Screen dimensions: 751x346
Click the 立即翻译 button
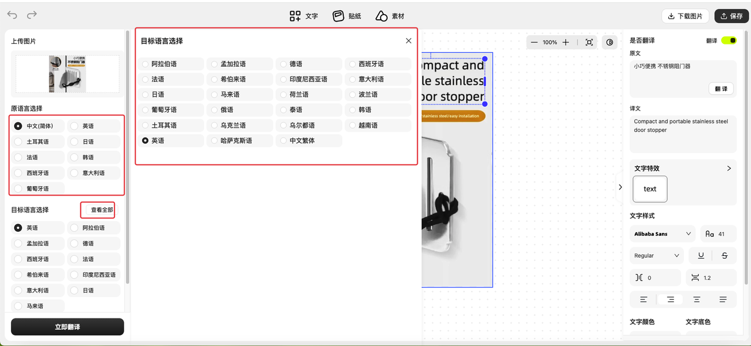click(x=67, y=327)
